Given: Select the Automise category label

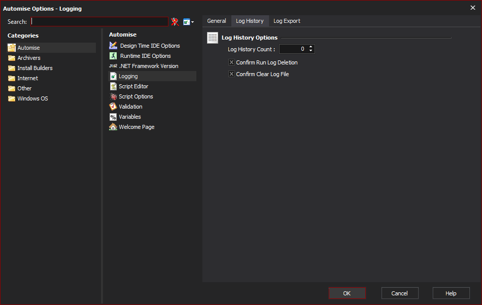Looking at the screenshot, I should pyautogui.click(x=28, y=48).
